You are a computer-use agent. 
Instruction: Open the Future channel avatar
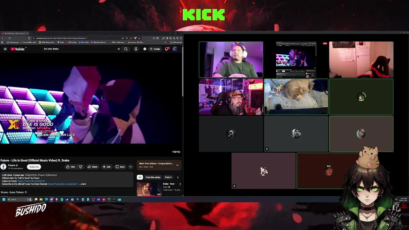coord(3,166)
